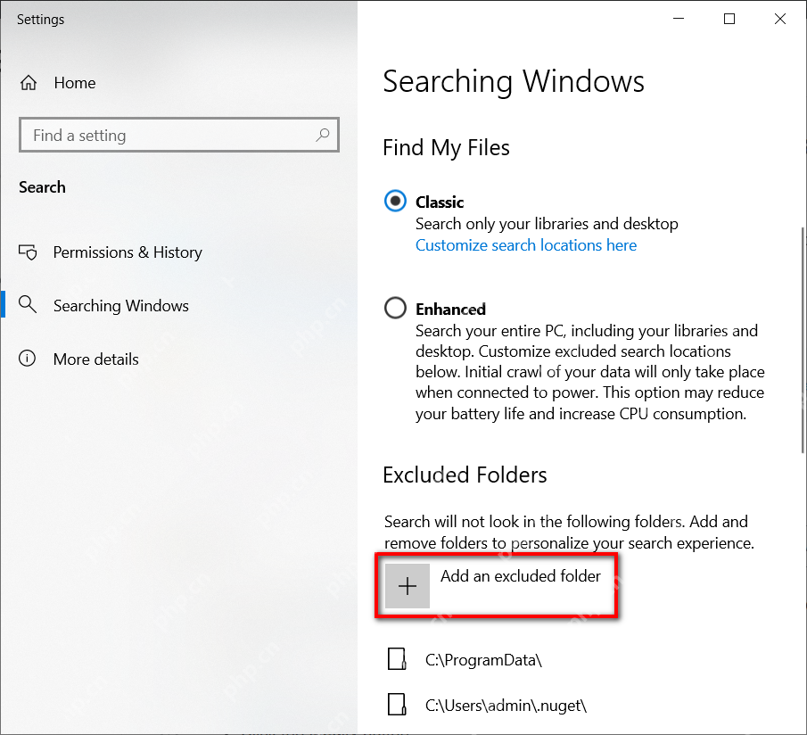Maximize the Settings window
Screen dimensions: 807x735
click(729, 19)
